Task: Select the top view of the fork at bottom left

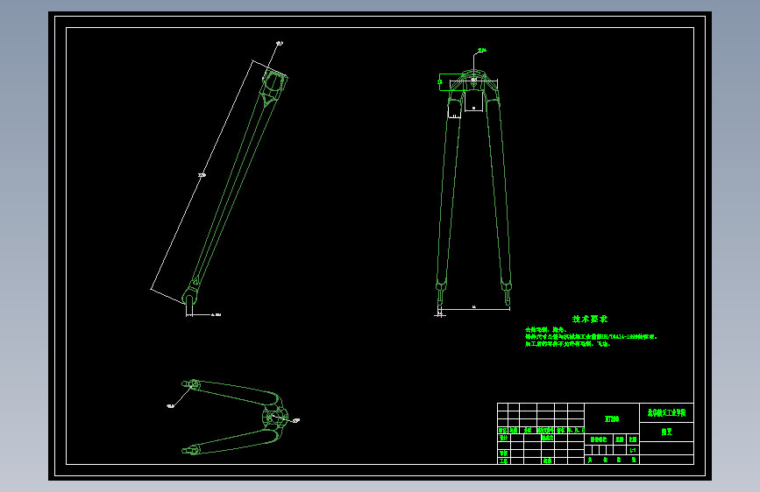Action: (235, 418)
